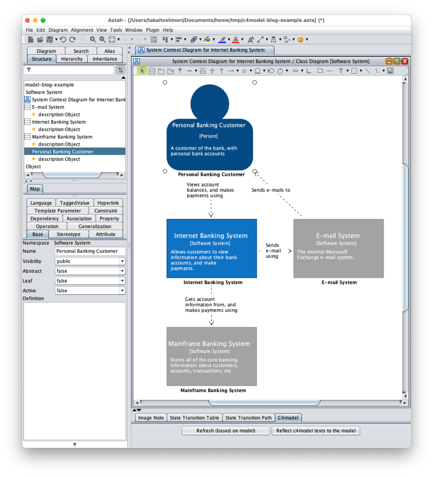Click the Undo arrow icon

(x=63, y=40)
